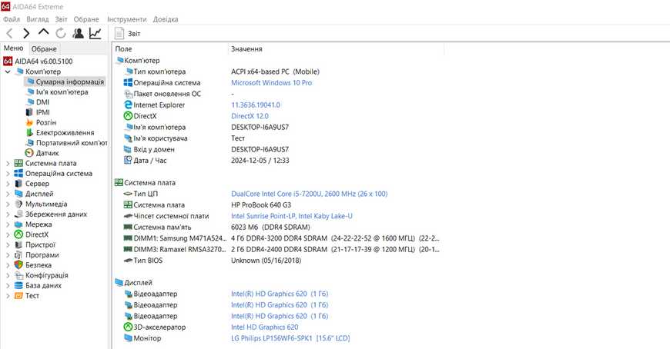Screen dimensions: 670x349
Task: Click the Мережа icon in sidebar
Action: click(18, 224)
